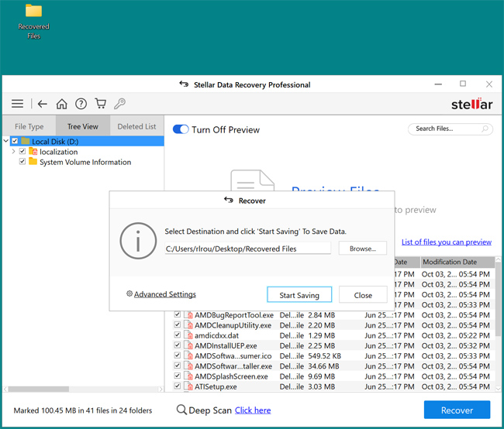The width and height of the screenshot is (504, 429).
Task: Switch to the Tree View tab
Action: point(83,126)
